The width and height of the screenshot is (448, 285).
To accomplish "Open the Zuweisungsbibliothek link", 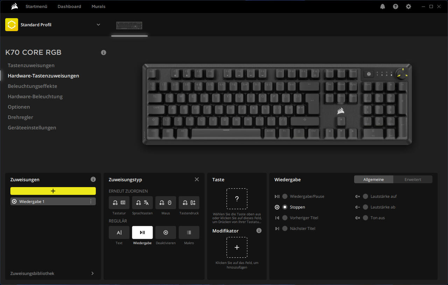I will [x=32, y=273].
